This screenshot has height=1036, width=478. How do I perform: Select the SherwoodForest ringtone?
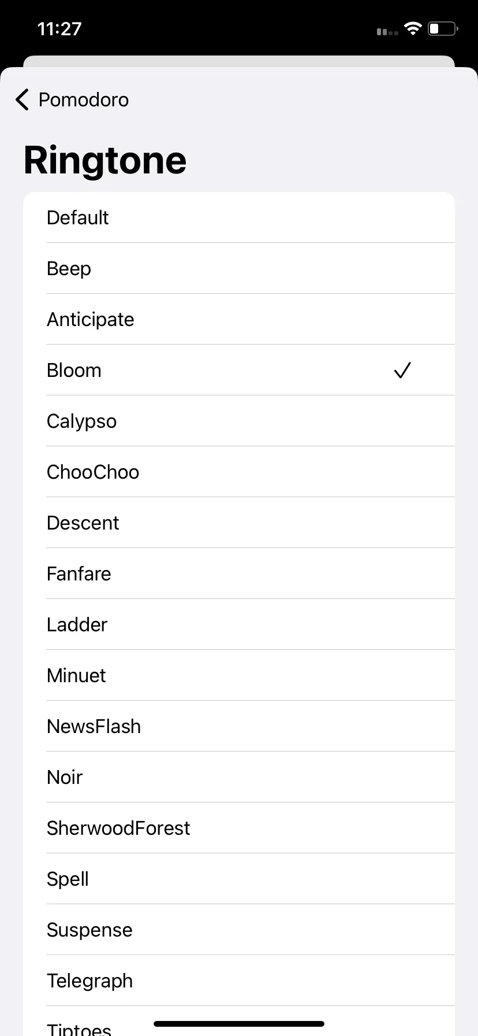[x=239, y=828]
